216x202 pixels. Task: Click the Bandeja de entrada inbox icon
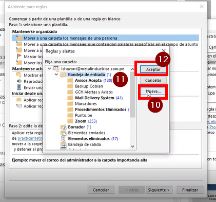click(x=63, y=75)
